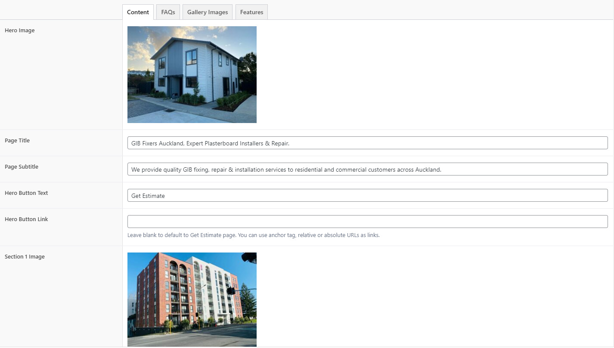Switch to the Features tab

pos(251,12)
